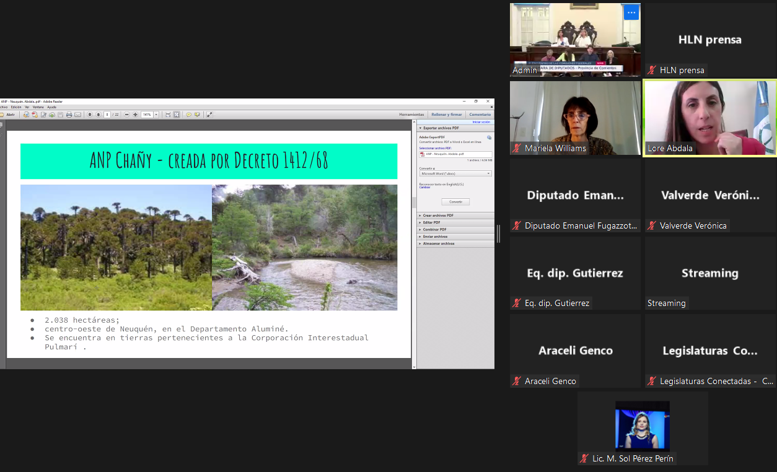This screenshot has height=472, width=777.
Task: Go to previous page with up arrow
Action: pyautogui.click(x=90, y=115)
